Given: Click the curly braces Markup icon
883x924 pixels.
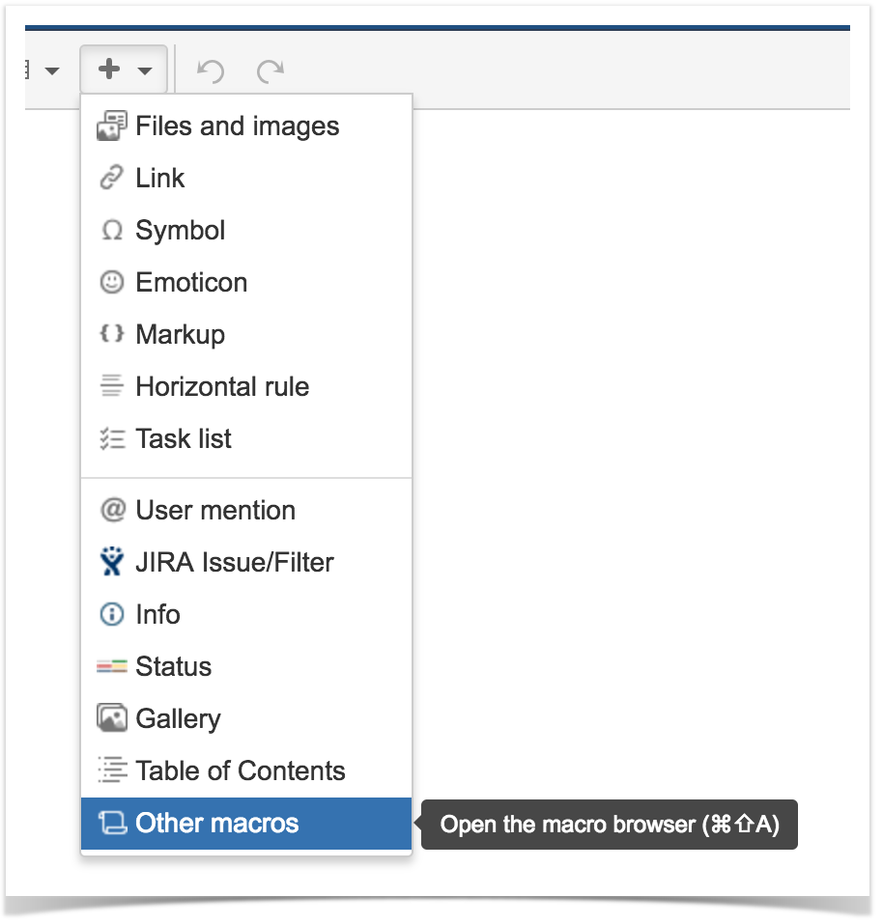Looking at the screenshot, I should tap(111, 334).
